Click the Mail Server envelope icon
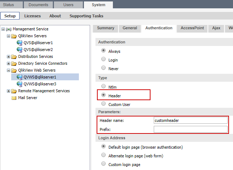 coord(14,98)
